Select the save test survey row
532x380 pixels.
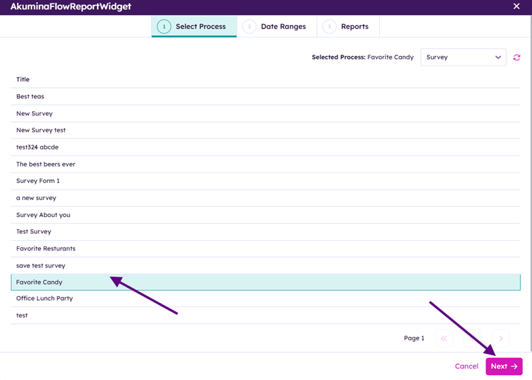(265, 265)
